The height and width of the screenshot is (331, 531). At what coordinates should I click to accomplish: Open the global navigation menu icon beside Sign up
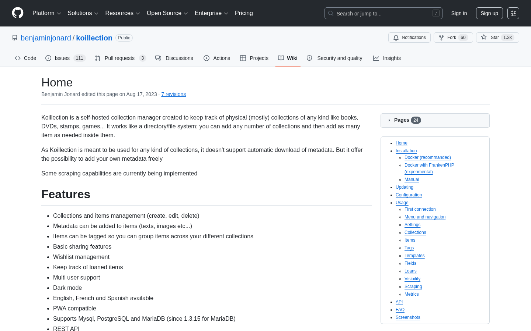pos(513,13)
